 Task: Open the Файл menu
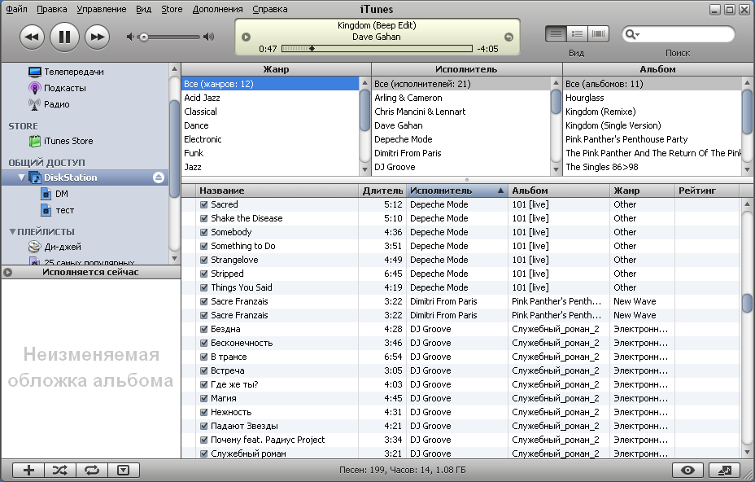click(16, 9)
